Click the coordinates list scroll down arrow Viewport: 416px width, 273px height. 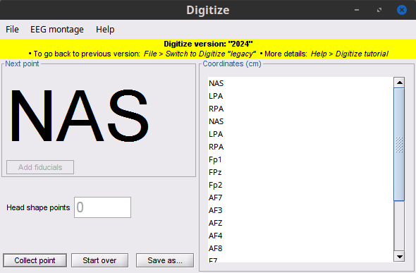(399, 257)
